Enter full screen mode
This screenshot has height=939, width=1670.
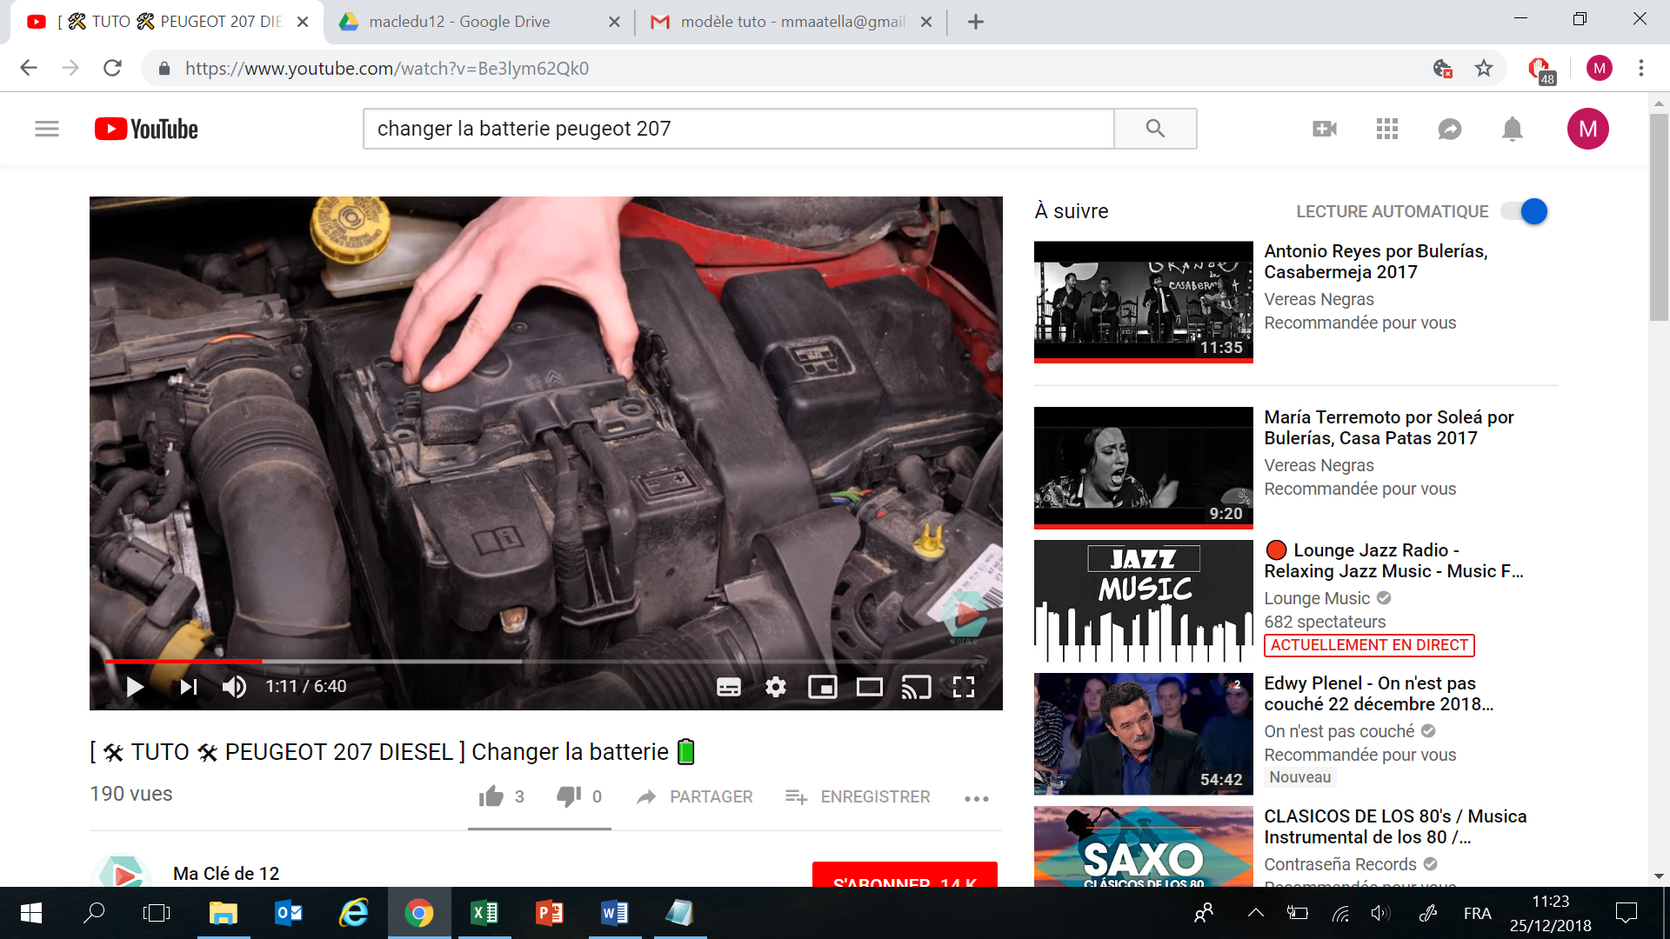tap(964, 687)
